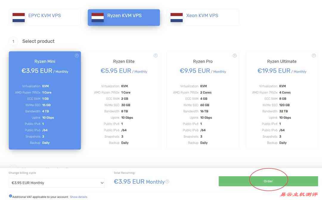
Task: Click help icon on Ryzen Mini card
Action: 77,56
